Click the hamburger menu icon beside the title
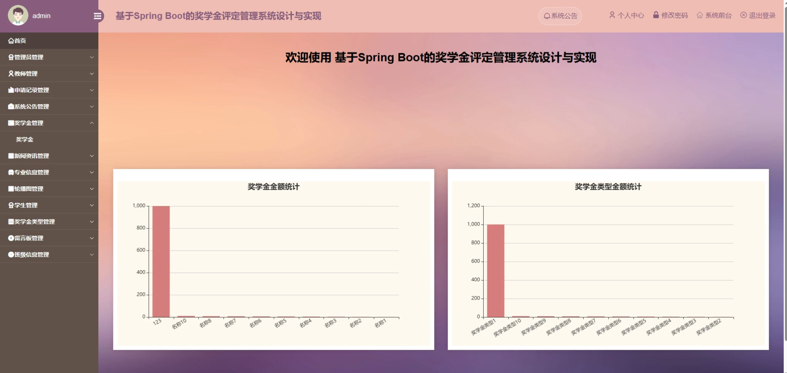The width and height of the screenshot is (787, 373). pyautogui.click(x=97, y=16)
